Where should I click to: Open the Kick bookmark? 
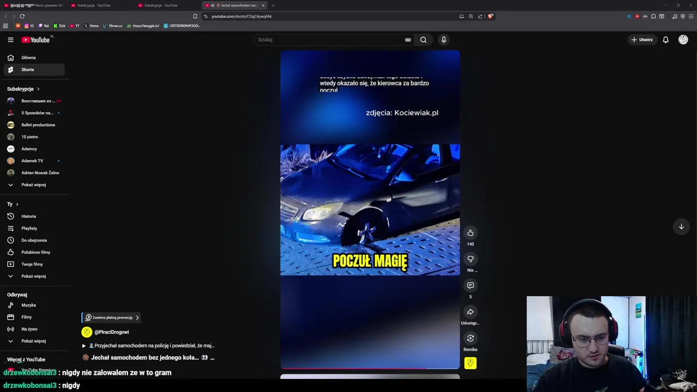point(59,26)
